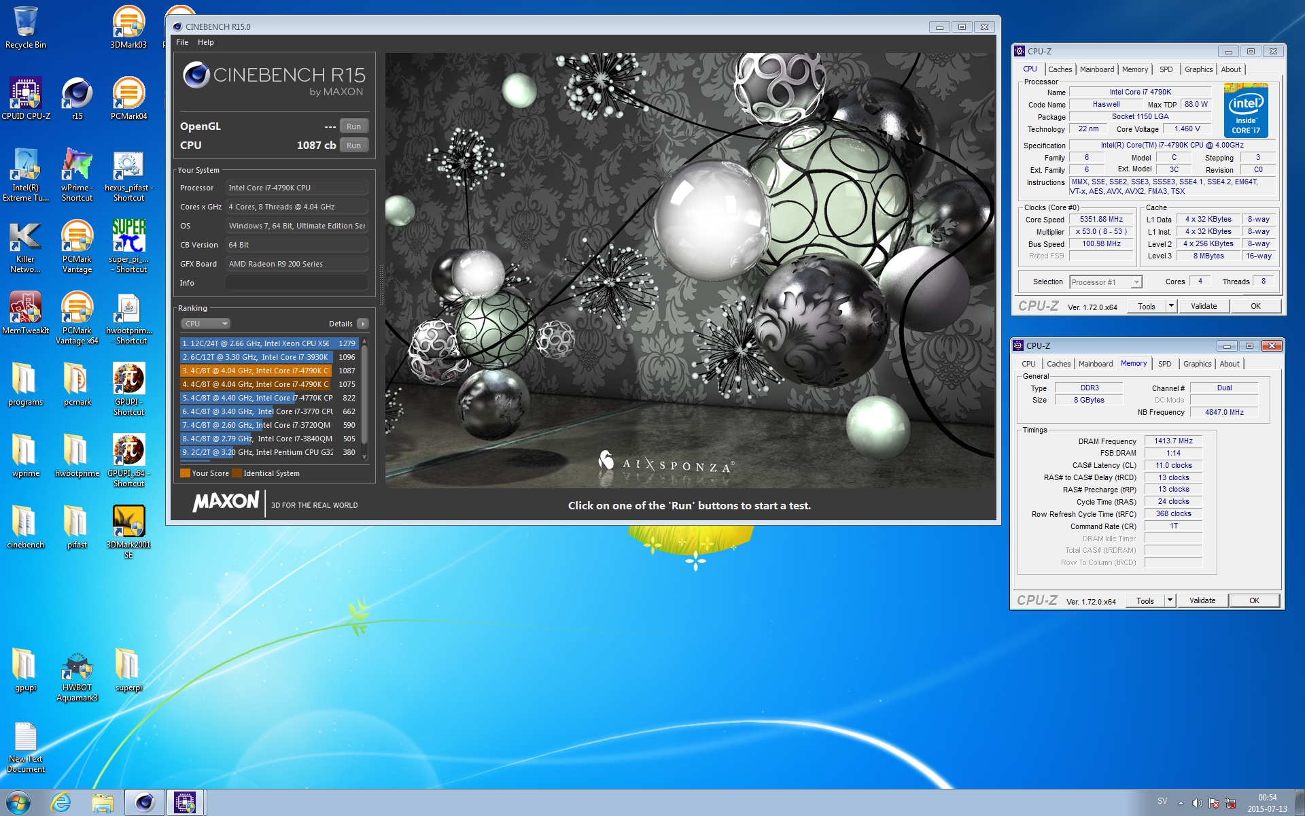
Task: Launch PCMark Vantage desktop icon
Action: point(77,246)
